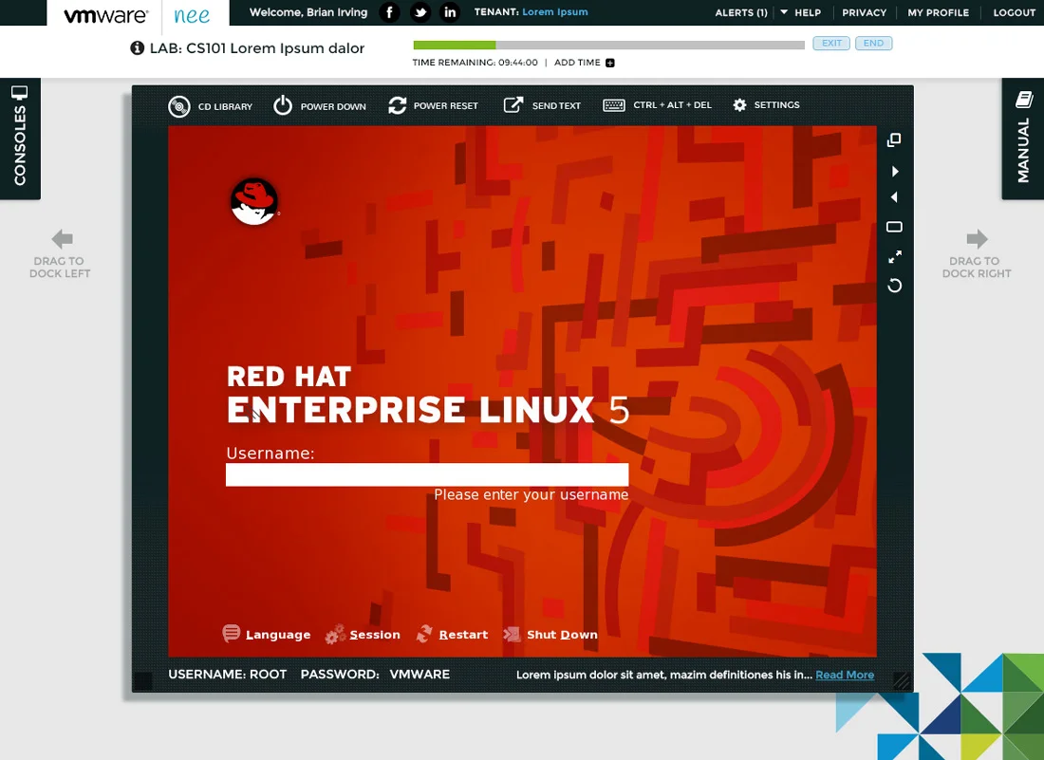Open the Consoles side panel
The width and height of the screenshot is (1044, 760).
click(x=20, y=139)
